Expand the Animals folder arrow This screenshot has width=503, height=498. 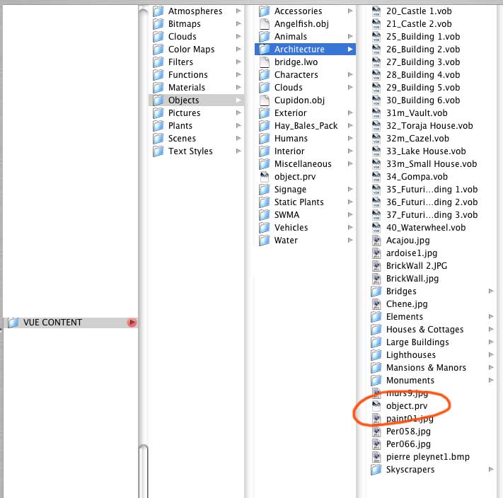pyautogui.click(x=350, y=36)
